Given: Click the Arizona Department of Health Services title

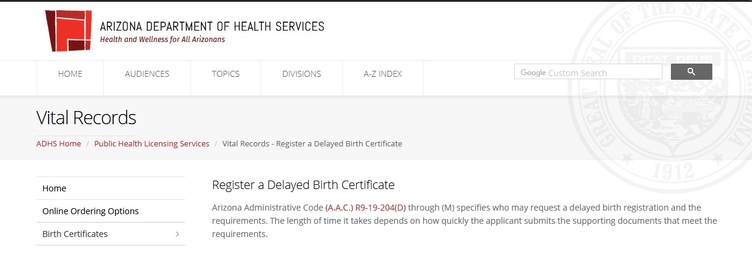Looking at the screenshot, I should (212, 26).
